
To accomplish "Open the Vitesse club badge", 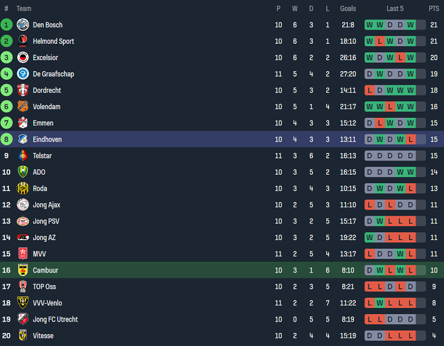I will point(23,336).
